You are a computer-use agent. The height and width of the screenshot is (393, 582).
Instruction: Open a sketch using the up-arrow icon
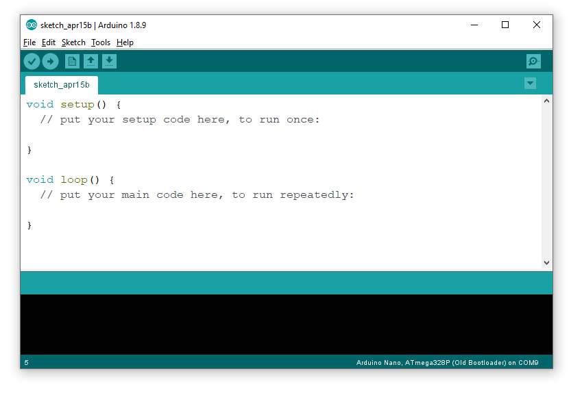tap(90, 61)
